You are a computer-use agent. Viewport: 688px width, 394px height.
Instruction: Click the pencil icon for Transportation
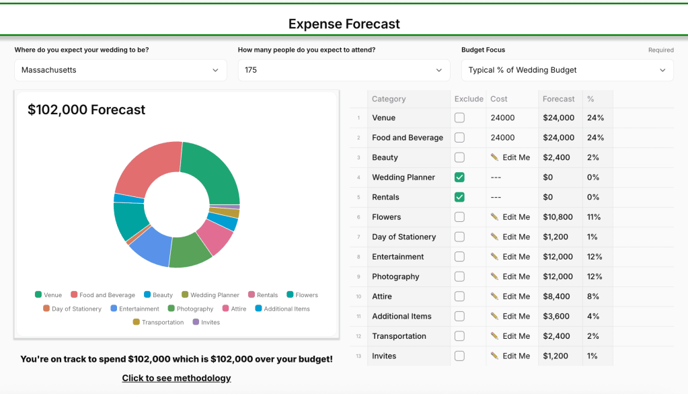click(494, 336)
